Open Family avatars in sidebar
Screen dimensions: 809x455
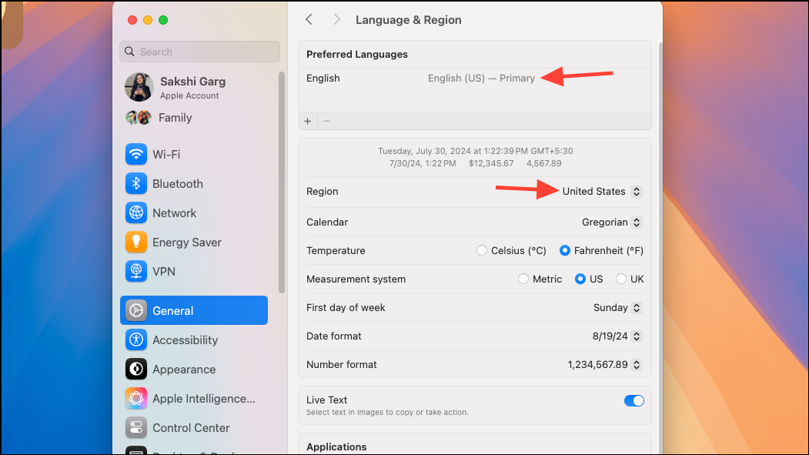[x=139, y=118]
